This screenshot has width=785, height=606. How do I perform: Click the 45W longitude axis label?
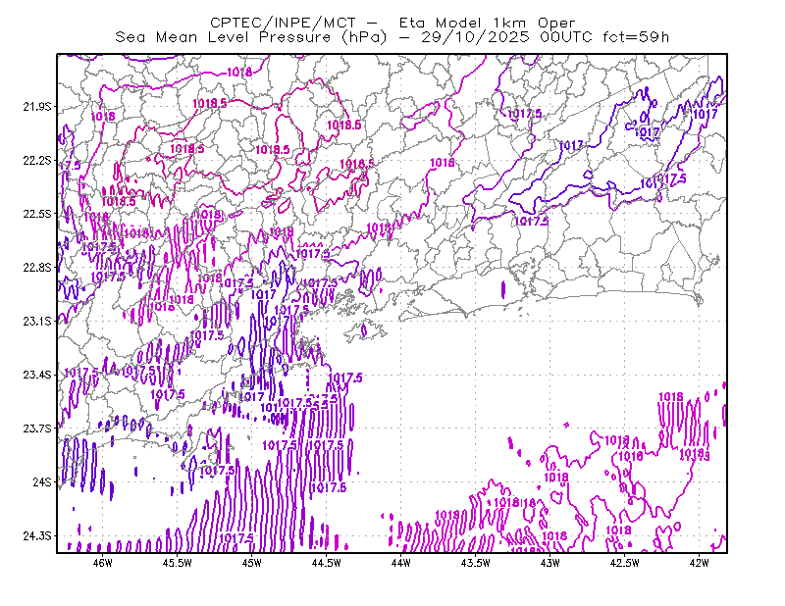pos(252,563)
